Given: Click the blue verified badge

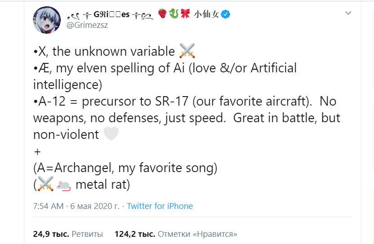Looking at the screenshot, I should [226, 14].
